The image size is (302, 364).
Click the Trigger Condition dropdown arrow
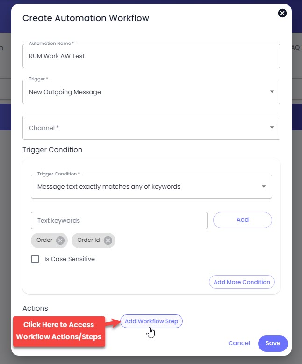click(264, 186)
